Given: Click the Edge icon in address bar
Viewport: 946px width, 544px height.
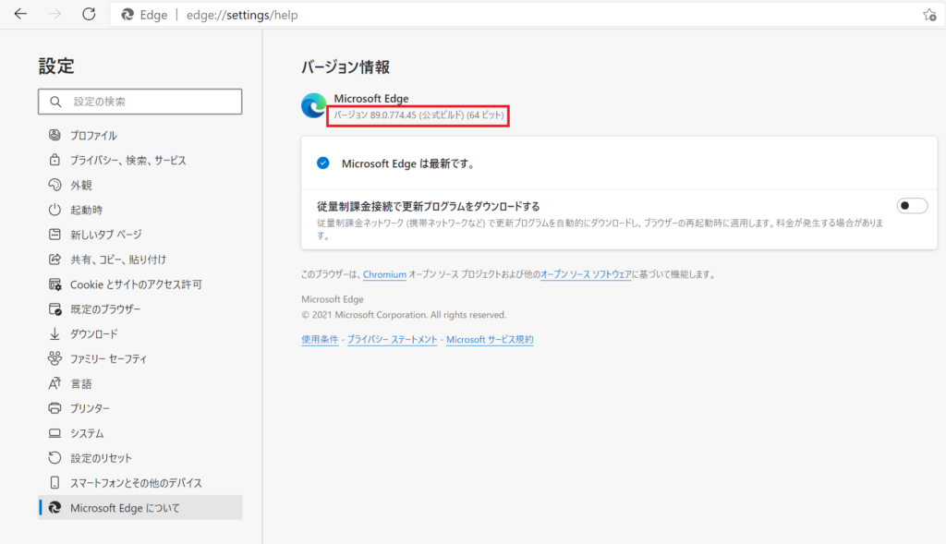Looking at the screenshot, I should (127, 15).
